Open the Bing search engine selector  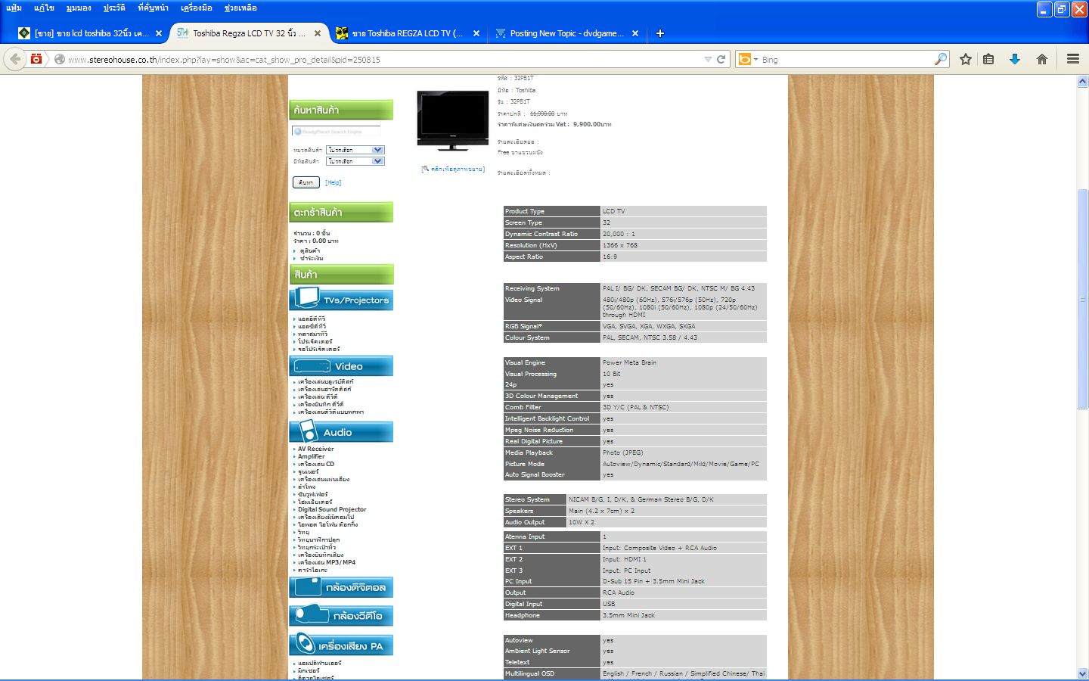748,59
